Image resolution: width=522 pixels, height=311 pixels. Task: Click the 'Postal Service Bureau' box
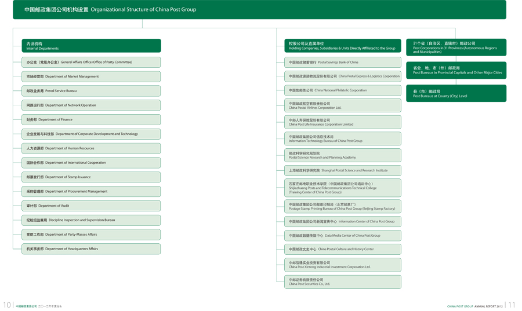[x=91, y=91]
